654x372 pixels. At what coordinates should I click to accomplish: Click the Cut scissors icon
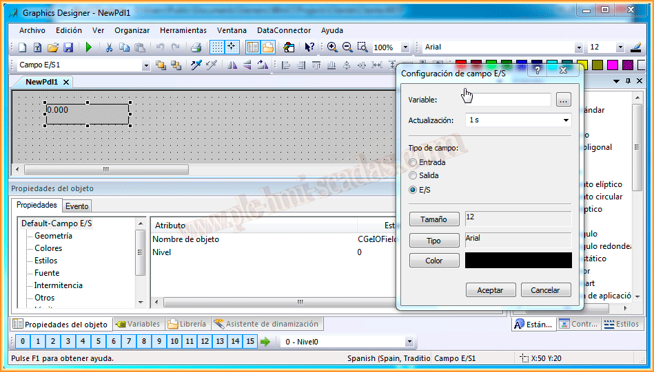109,47
